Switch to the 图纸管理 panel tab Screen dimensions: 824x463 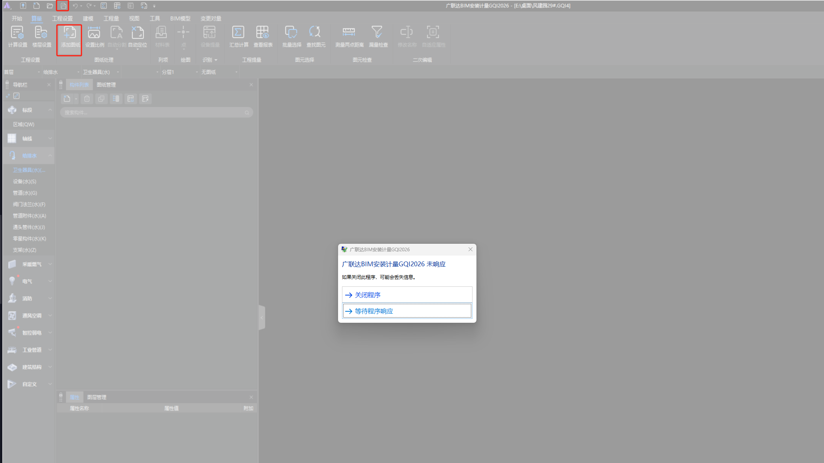click(106, 85)
